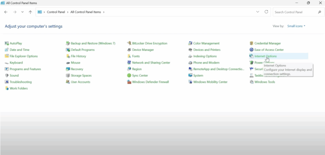Refresh the Control Panel view
Image resolution: width=325 pixels, height=155 pixels.
point(266,12)
